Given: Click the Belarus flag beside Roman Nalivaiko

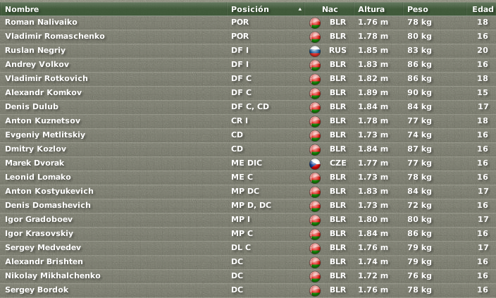Looking at the screenshot, I should coord(315,23).
